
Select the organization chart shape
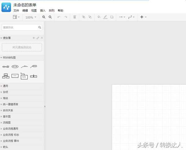click(6, 76)
